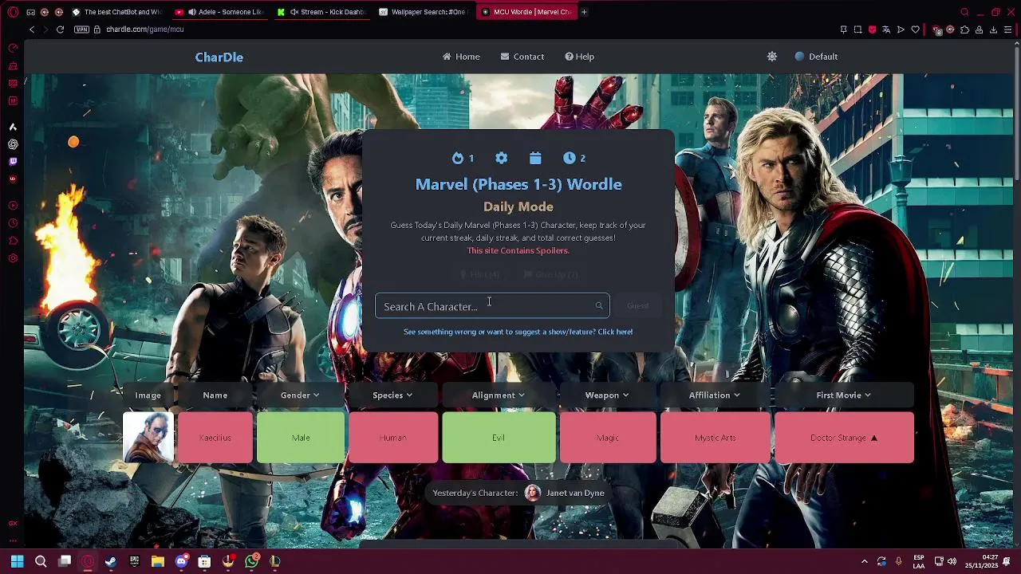Click the Human species cell

pyautogui.click(x=392, y=438)
